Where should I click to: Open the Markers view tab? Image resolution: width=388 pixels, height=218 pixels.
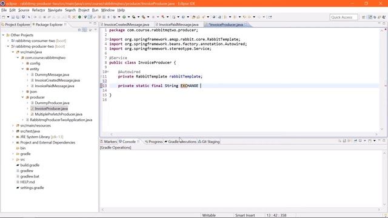pyautogui.click(x=109, y=142)
